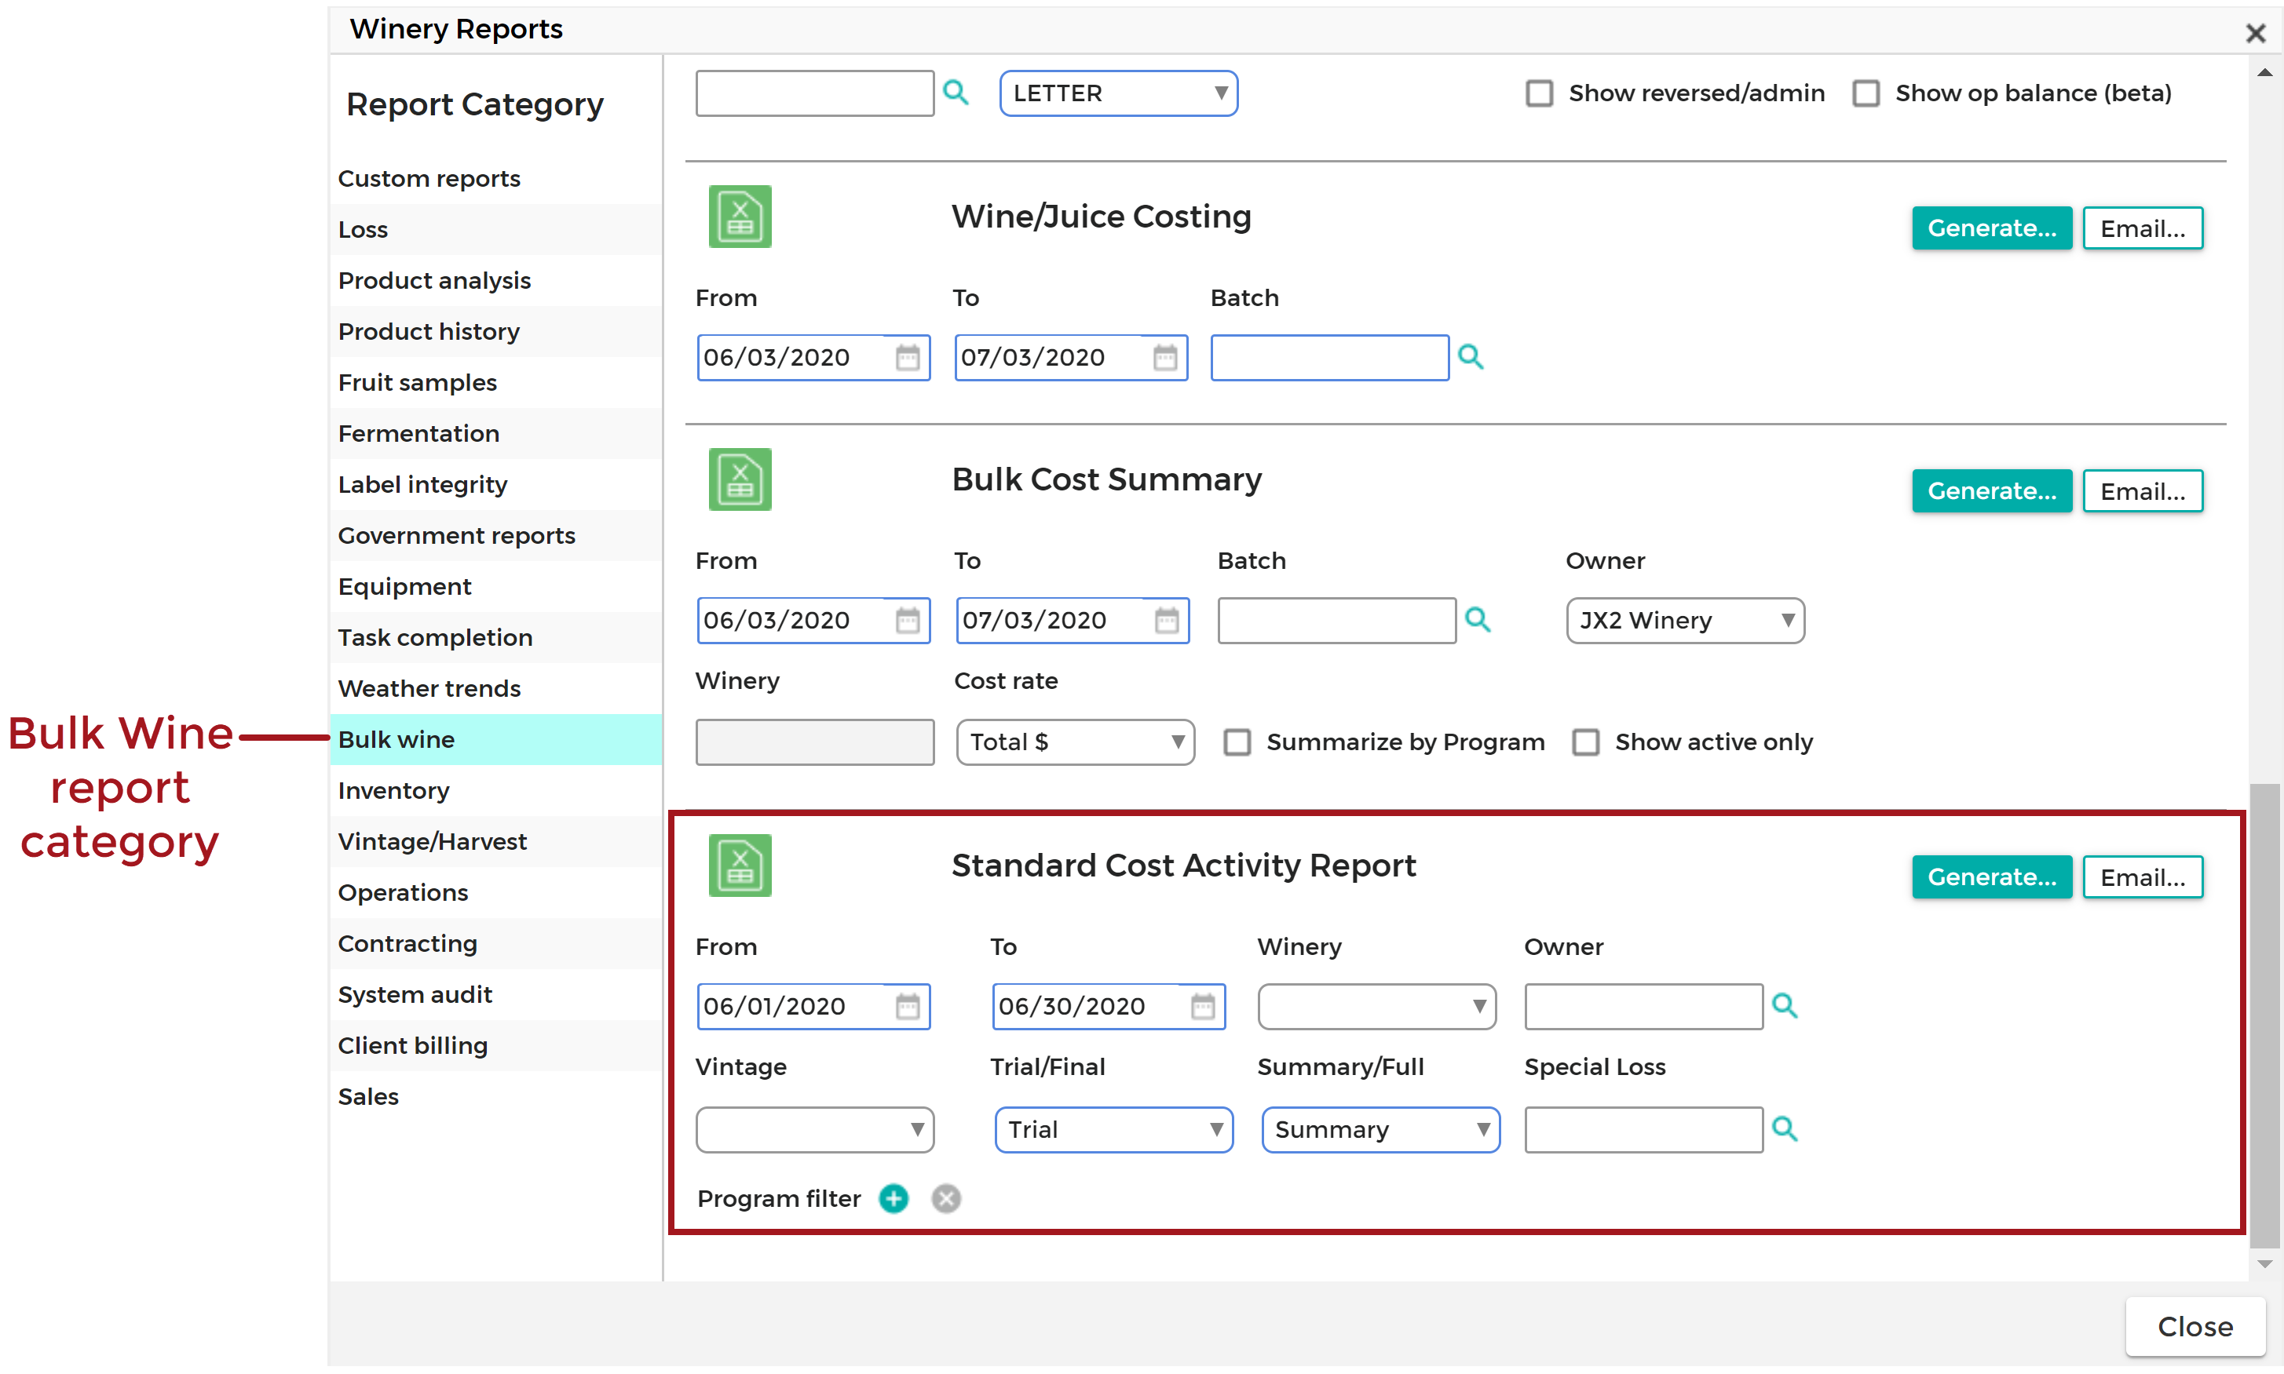Select the Product analysis category
The height and width of the screenshot is (1374, 2284).
point(495,281)
